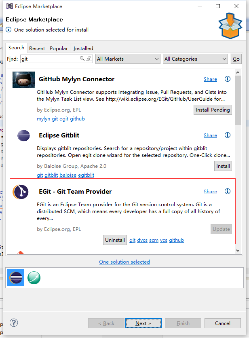Screen dimensions: 249x338
Task: Click the github tag under GitHub Mylyn Connector
Action: [x=77, y=119]
